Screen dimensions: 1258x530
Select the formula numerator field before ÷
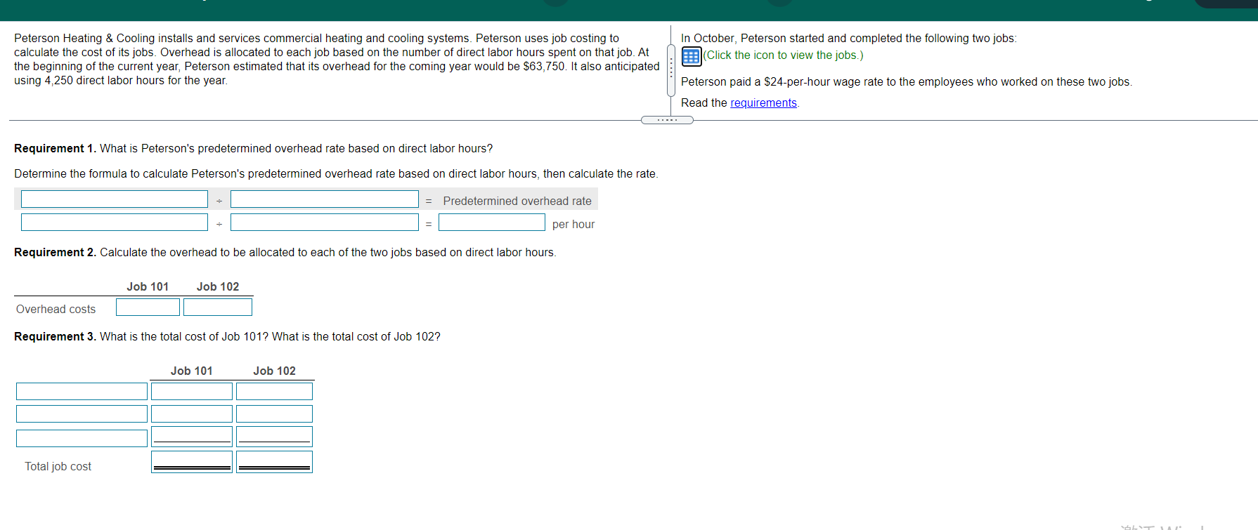click(x=115, y=199)
